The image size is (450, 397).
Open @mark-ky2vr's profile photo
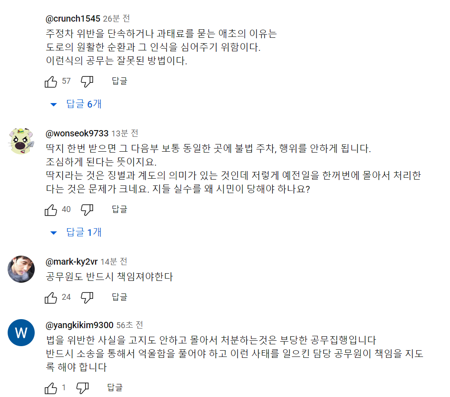pyautogui.click(x=21, y=269)
